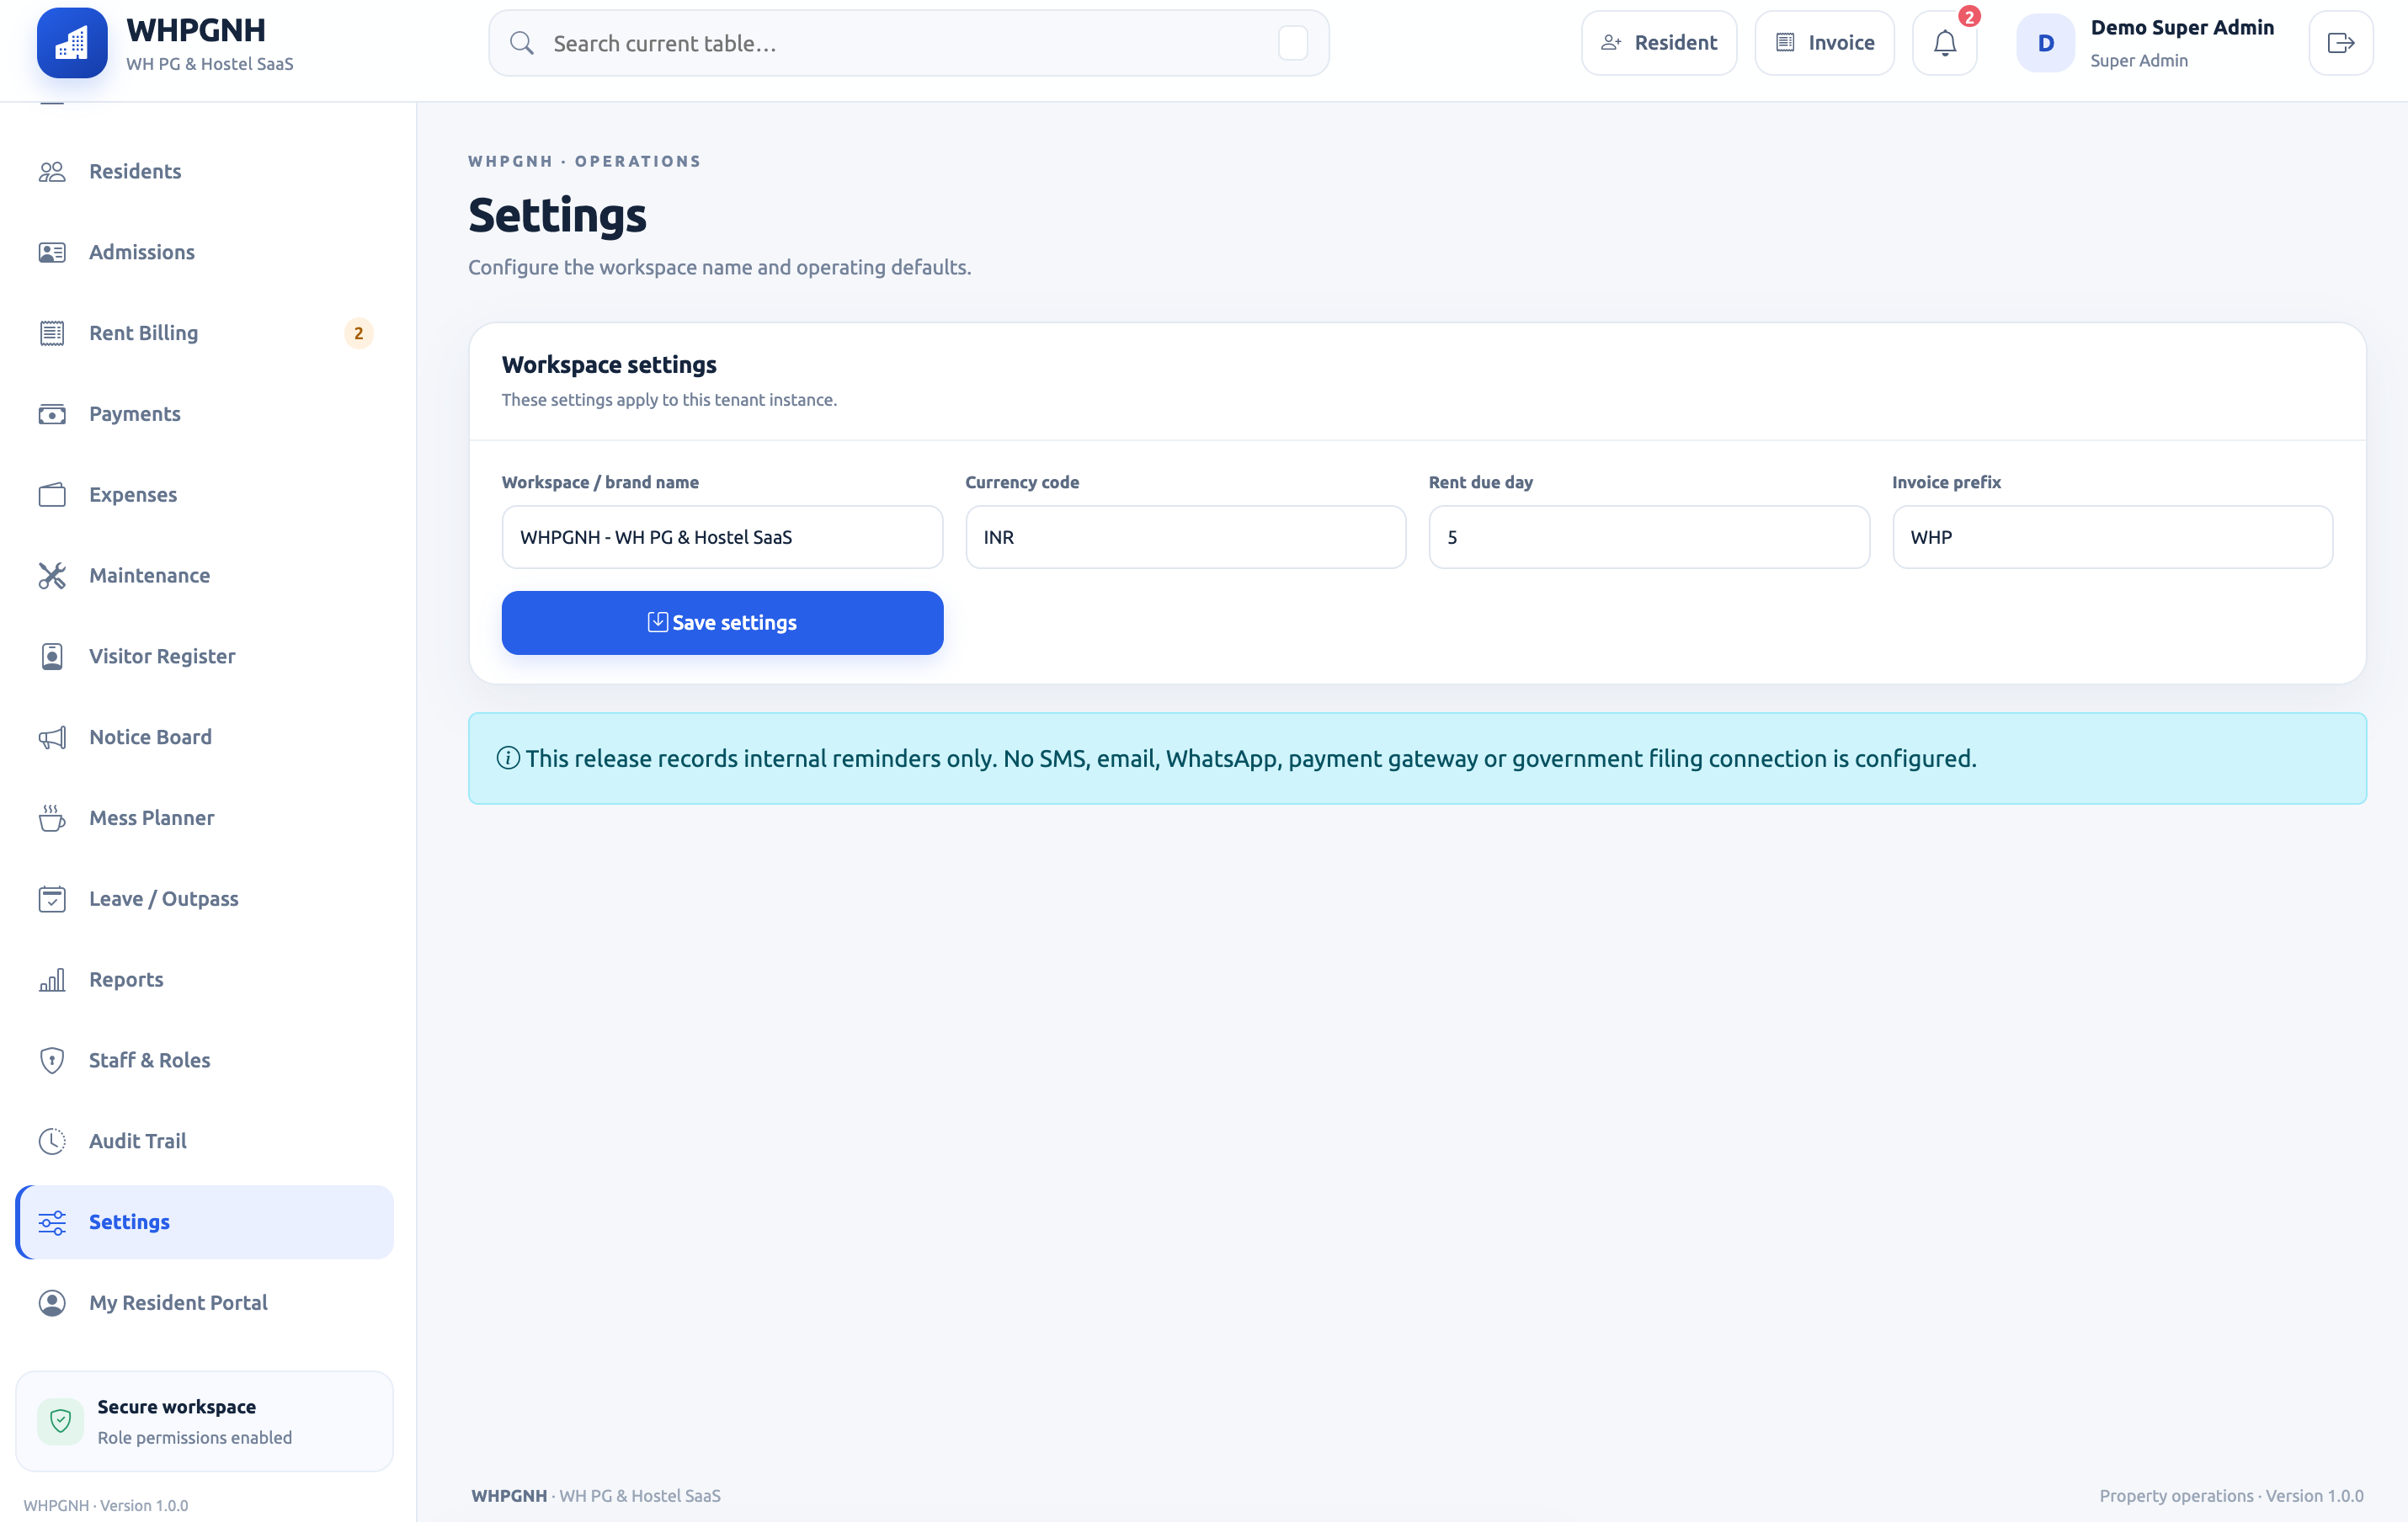2408x1522 pixels.
Task: Click the Settings sliders icon
Action: [x=52, y=1222]
